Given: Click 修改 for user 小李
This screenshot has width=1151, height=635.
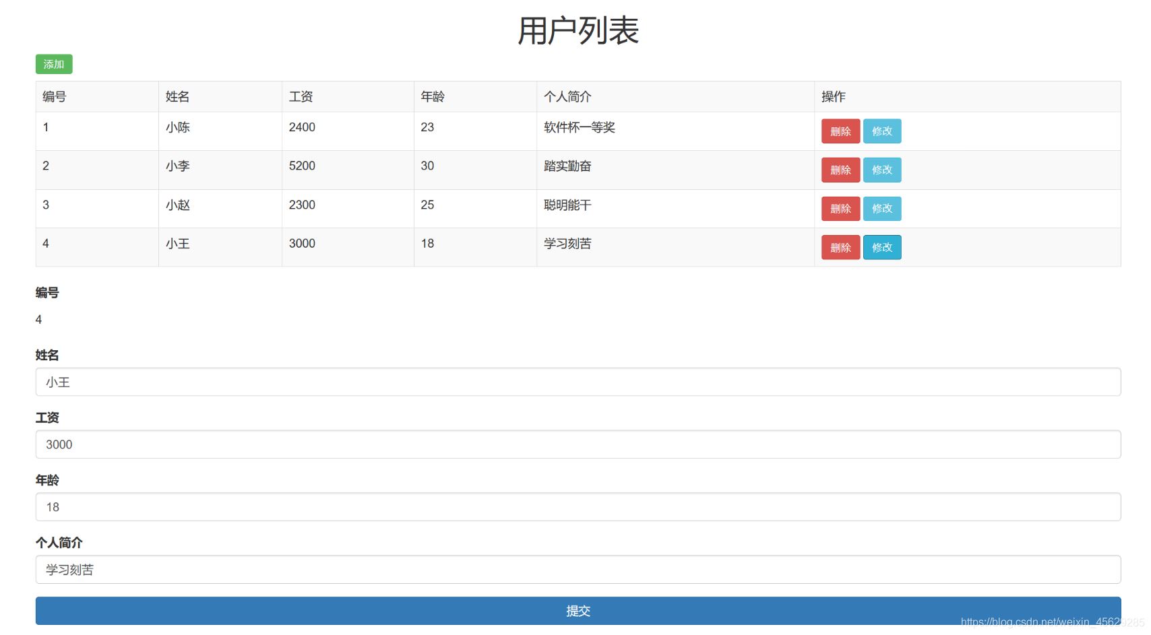Looking at the screenshot, I should click(881, 170).
